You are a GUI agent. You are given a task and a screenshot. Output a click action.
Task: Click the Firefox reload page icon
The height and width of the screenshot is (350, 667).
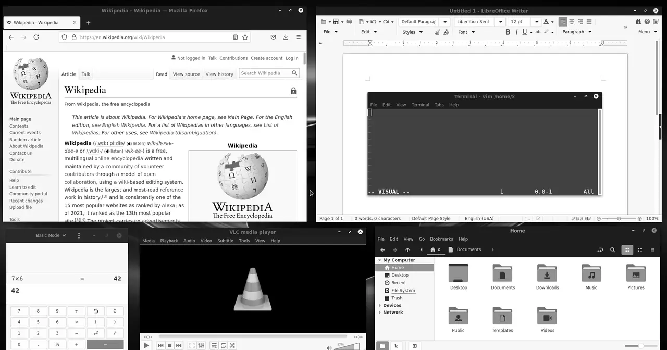click(36, 37)
